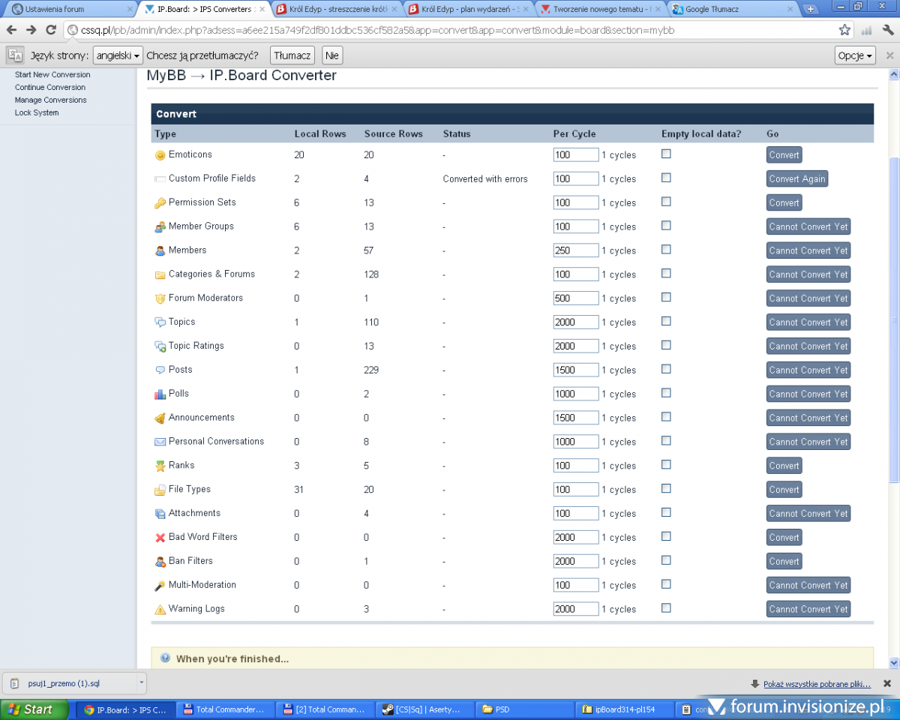Switch to the Google Tłumacz tab
The width and height of the screenshot is (900, 720).
731,10
